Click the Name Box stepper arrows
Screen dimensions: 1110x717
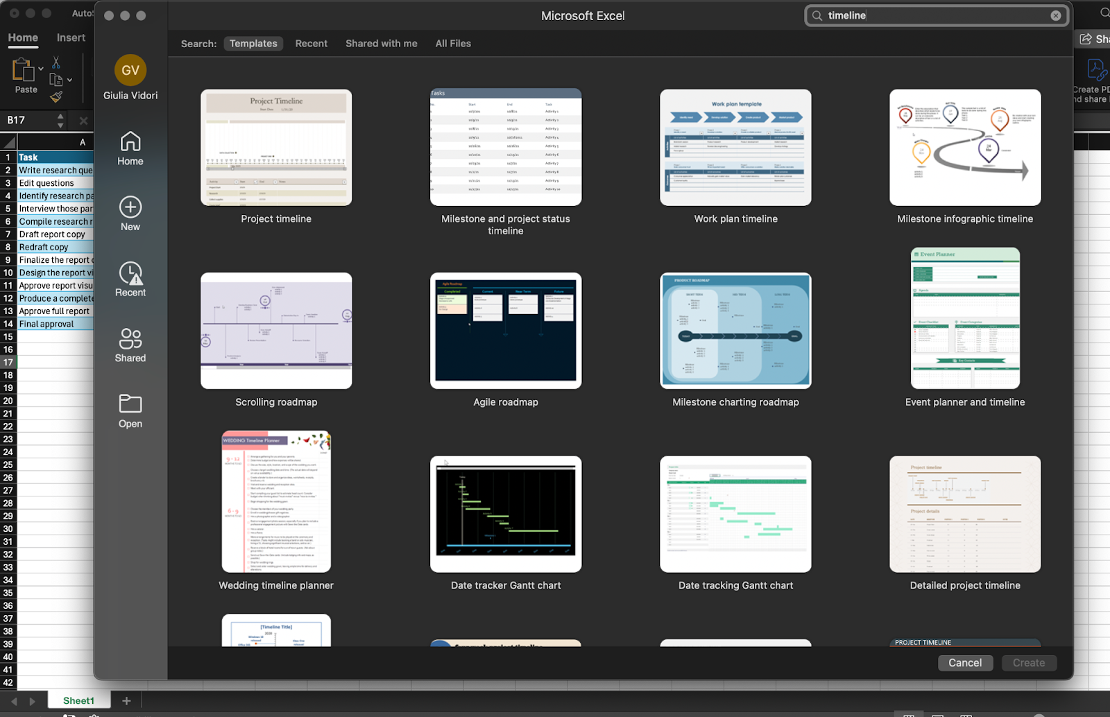[60, 120]
